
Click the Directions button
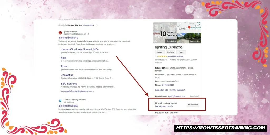click(x=170, y=52)
